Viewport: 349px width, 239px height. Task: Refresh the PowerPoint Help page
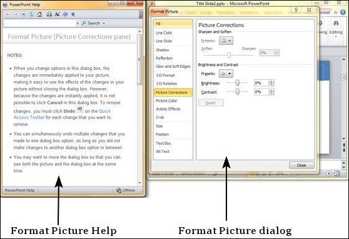[x=31, y=14]
